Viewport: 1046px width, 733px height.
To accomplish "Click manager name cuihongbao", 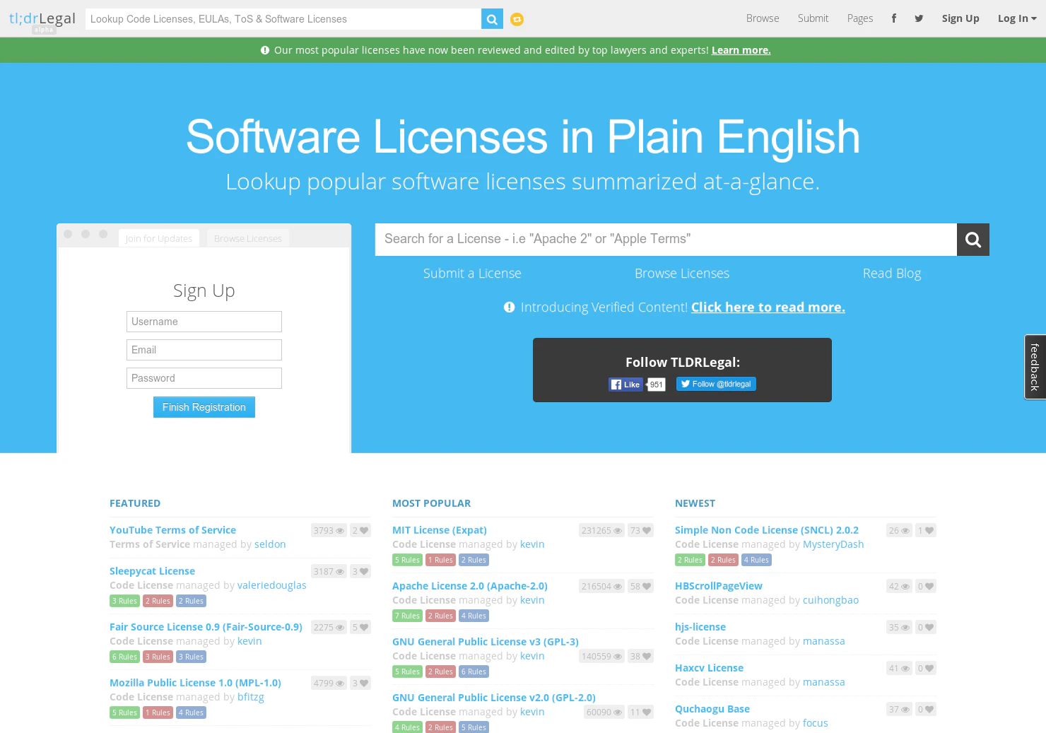I will point(830,600).
